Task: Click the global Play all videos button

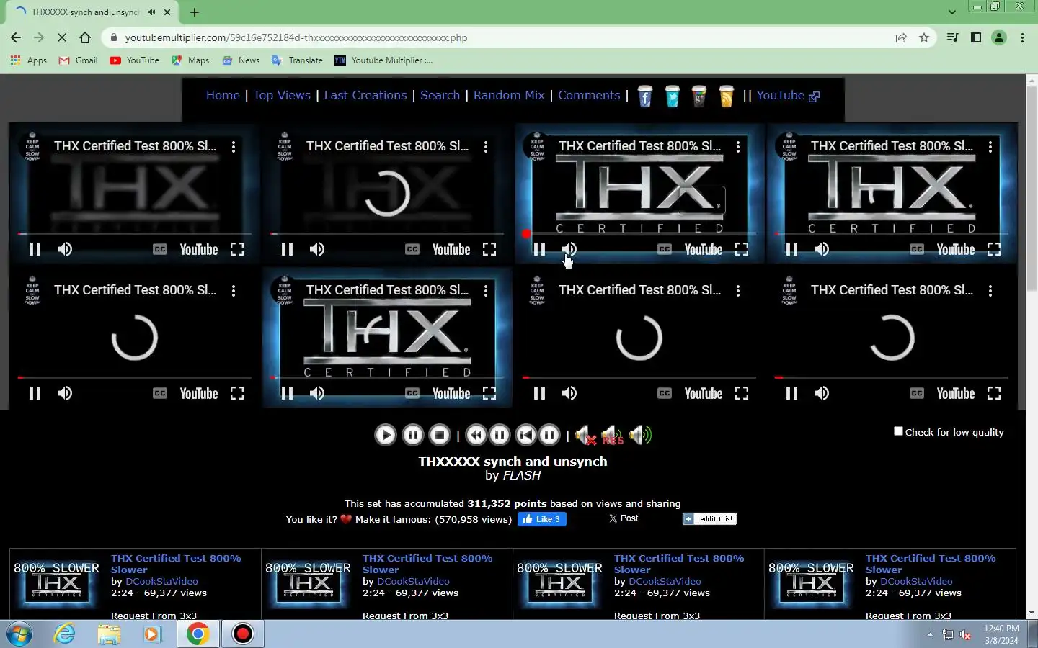Action: pyautogui.click(x=386, y=435)
